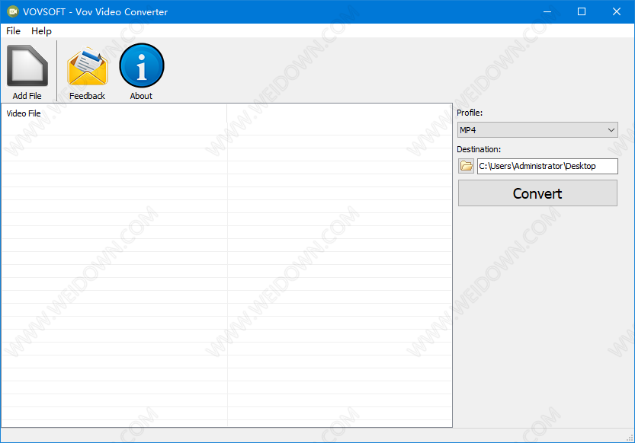This screenshot has width=635, height=443.
Task: Maximize the Vov Video Converter window
Action: click(582, 11)
